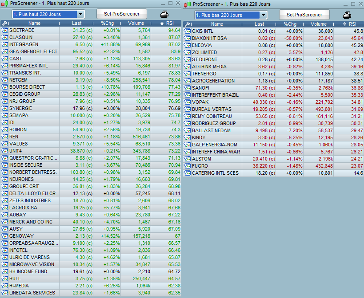The image size is (364, 298).
Task: Open chart icon for SIDETRADE row
Action: click(4, 30)
